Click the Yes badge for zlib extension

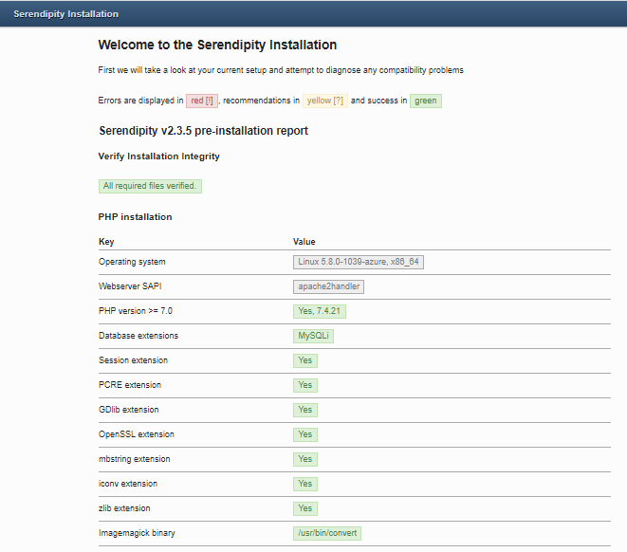point(304,508)
